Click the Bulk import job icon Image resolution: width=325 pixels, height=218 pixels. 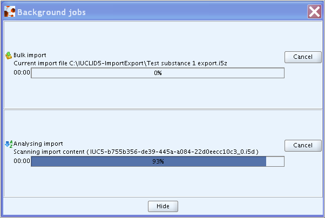[x=9, y=56]
